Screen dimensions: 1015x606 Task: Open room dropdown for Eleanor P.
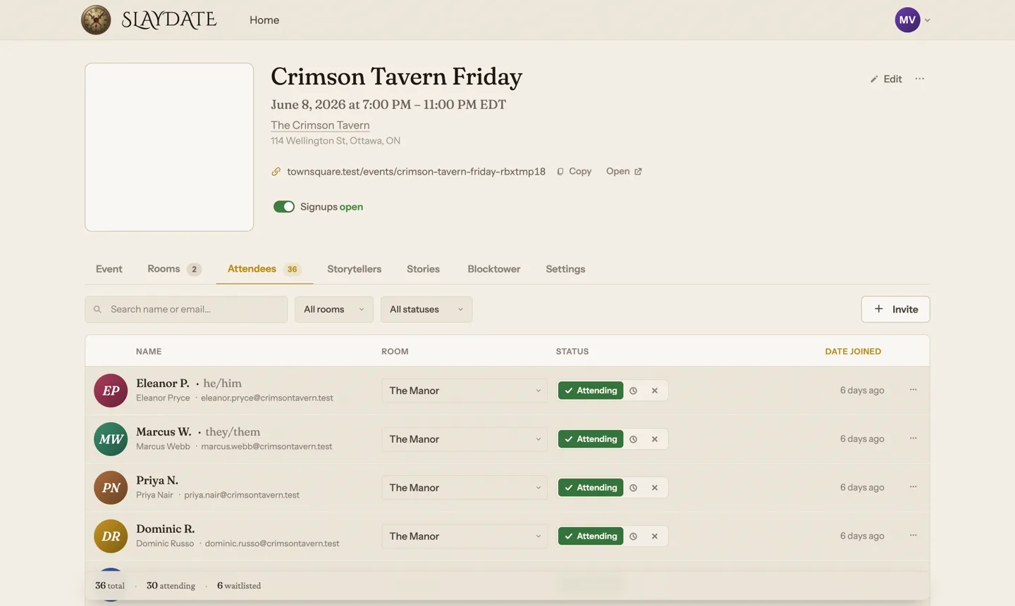pos(465,391)
